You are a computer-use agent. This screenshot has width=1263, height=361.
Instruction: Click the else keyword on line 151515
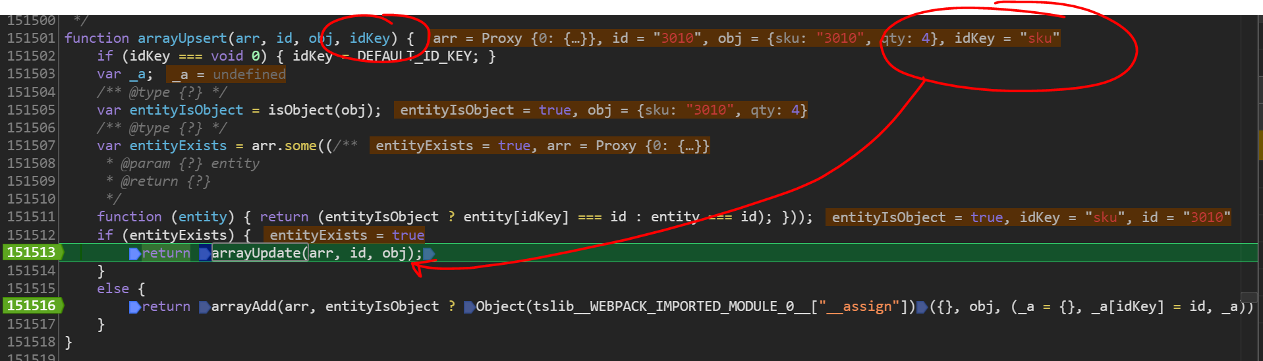[113, 289]
